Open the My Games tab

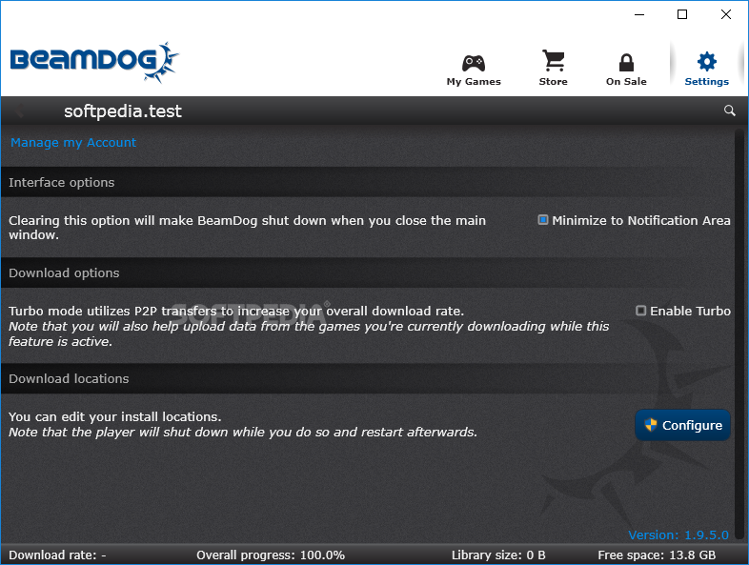tap(474, 71)
